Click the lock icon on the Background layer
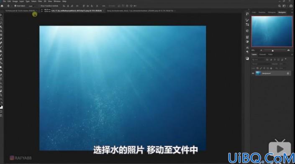The image size is (295, 164). pos(288,73)
